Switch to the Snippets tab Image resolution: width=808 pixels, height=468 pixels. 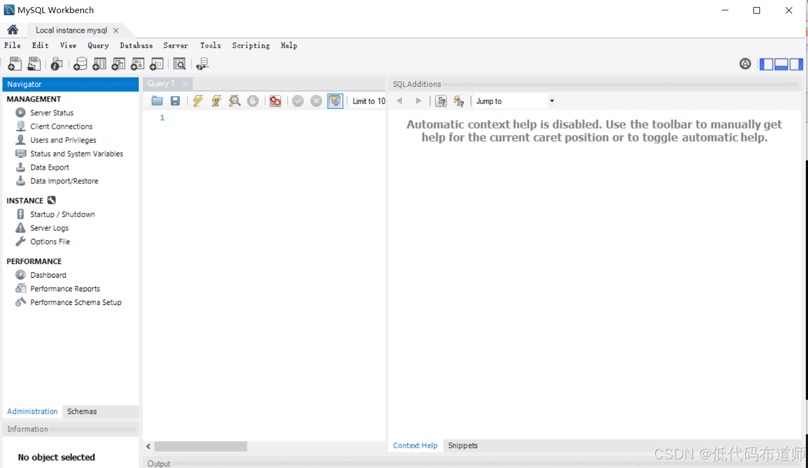tap(463, 446)
